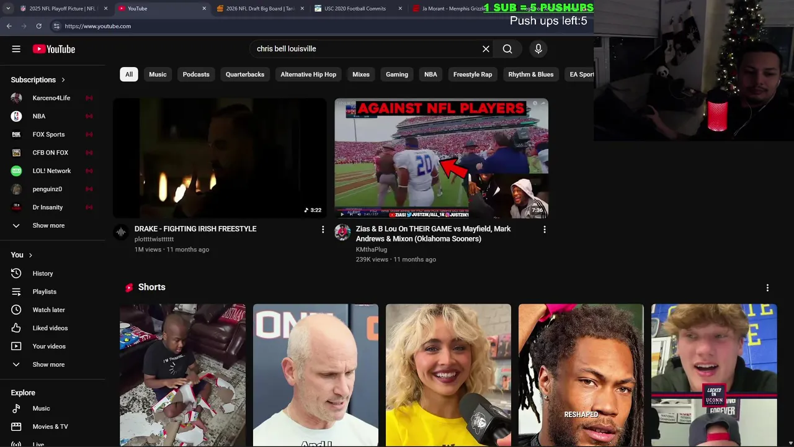The width and height of the screenshot is (794, 447).
Task: Expand Show more under Subscriptions
Action: tap(48, 225)
